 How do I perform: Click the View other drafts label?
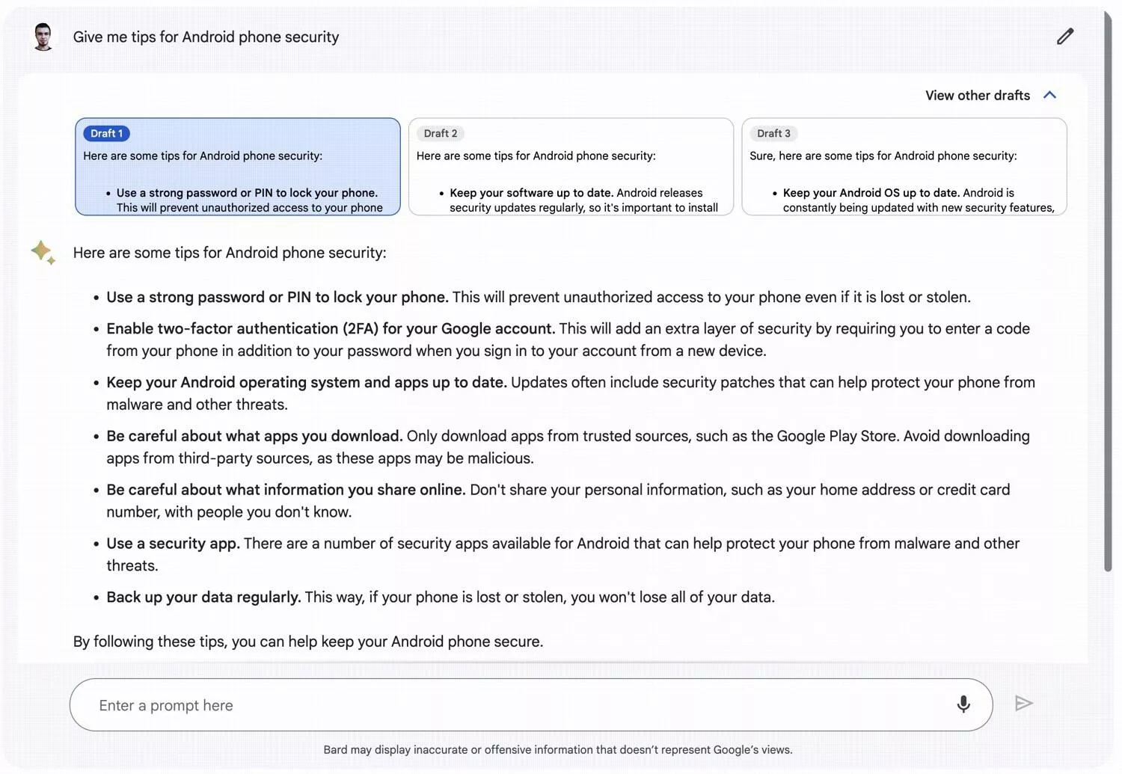978,95
